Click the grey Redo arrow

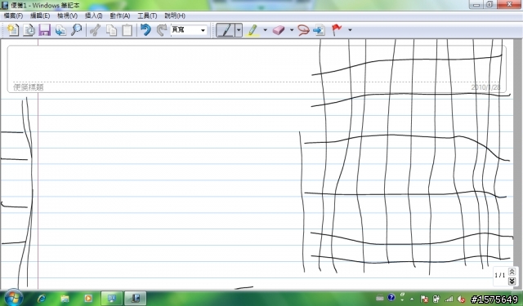162,30
